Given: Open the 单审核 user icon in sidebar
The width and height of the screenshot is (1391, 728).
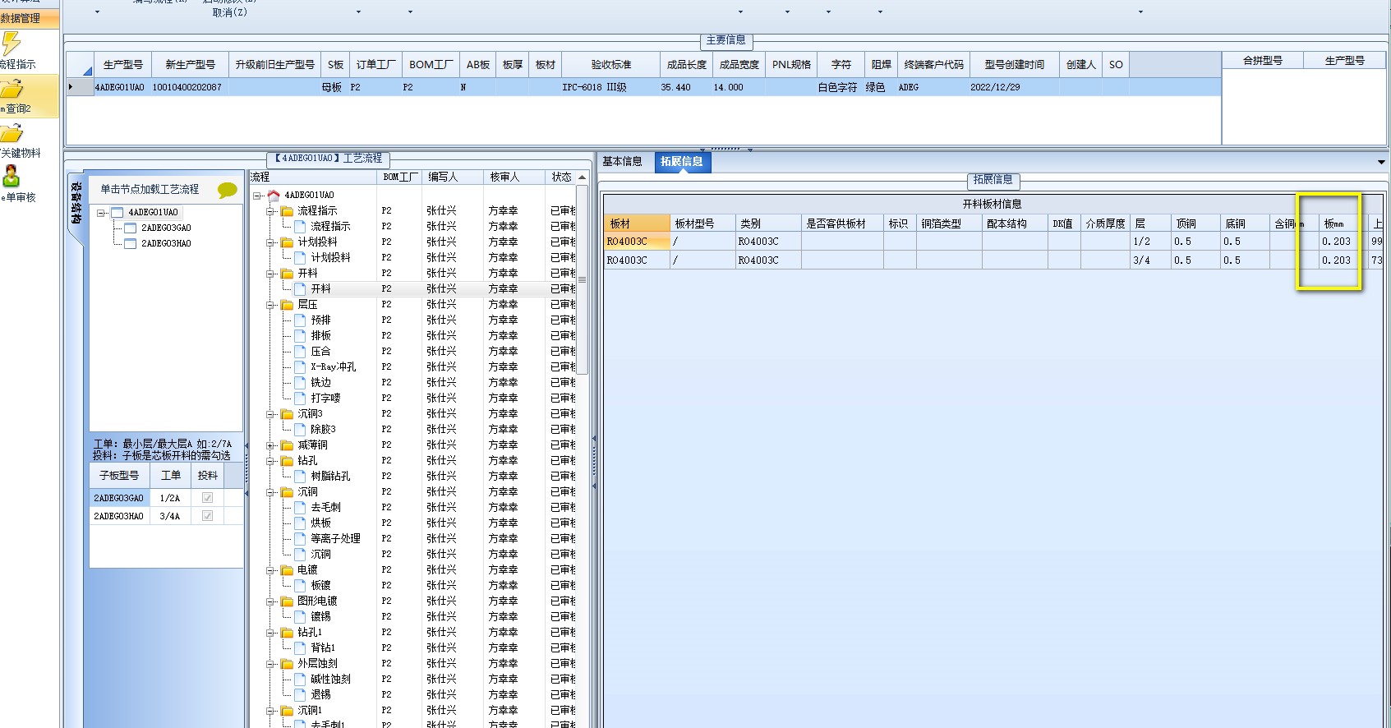Looking at the screenshot, I should [12, 176].
